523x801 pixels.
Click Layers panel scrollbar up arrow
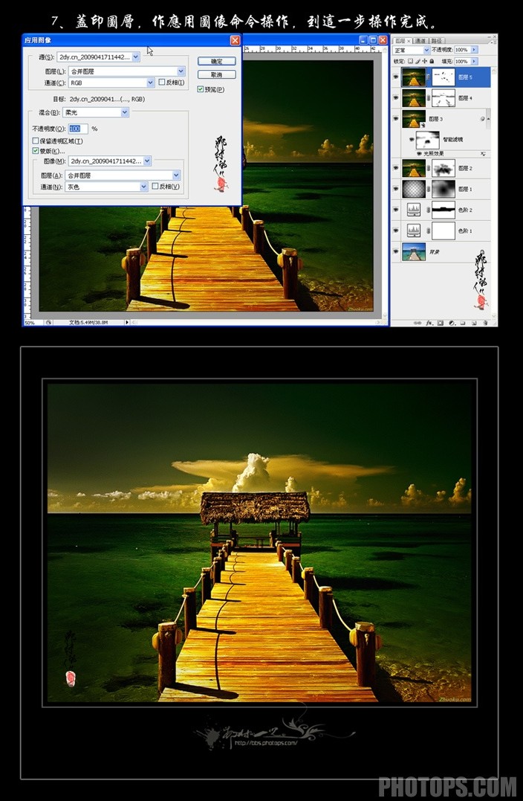coord(494,71)
